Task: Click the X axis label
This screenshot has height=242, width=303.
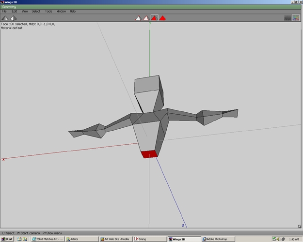Action: coord(3,160)
